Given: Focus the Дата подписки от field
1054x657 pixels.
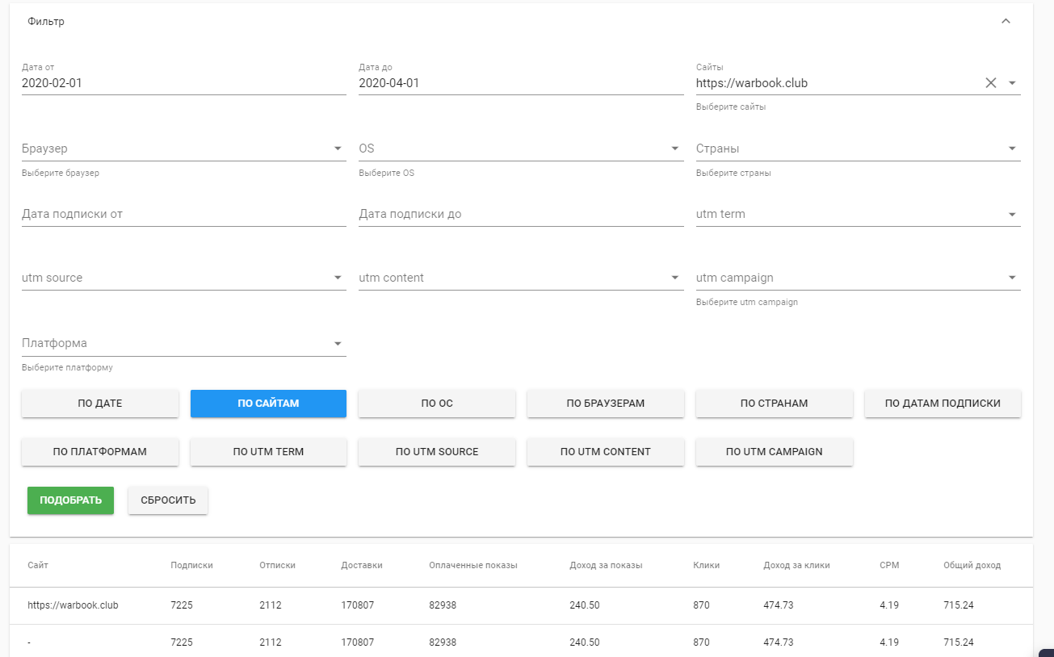Looking at the screenshot, I should pos(183,215).
